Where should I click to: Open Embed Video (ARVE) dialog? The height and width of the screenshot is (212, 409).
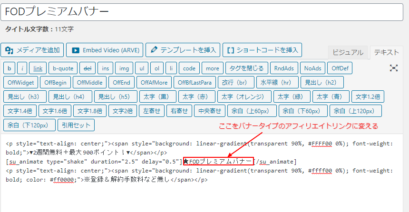[x=105, y=50]
